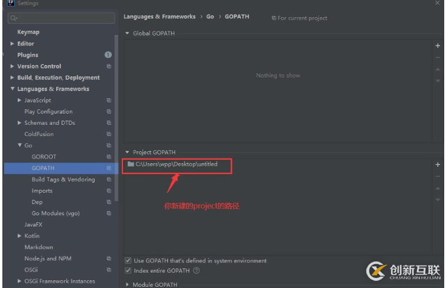Screen dimensions: 446x288
Task: Click the help icon beside Index entire GOPATH
Action: point(196,270)
